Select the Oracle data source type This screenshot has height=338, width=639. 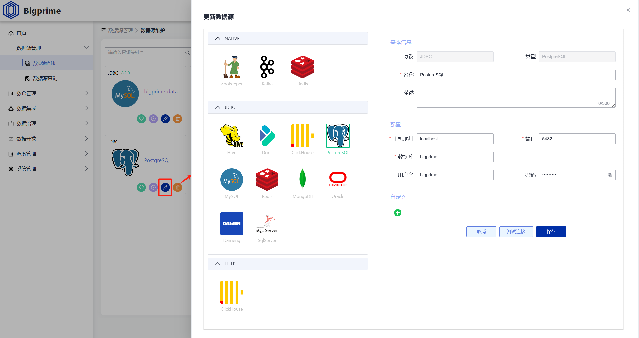338,180
